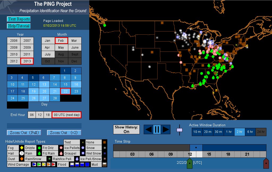
Task: Hide the Snow report type
Action: (90, 148)
